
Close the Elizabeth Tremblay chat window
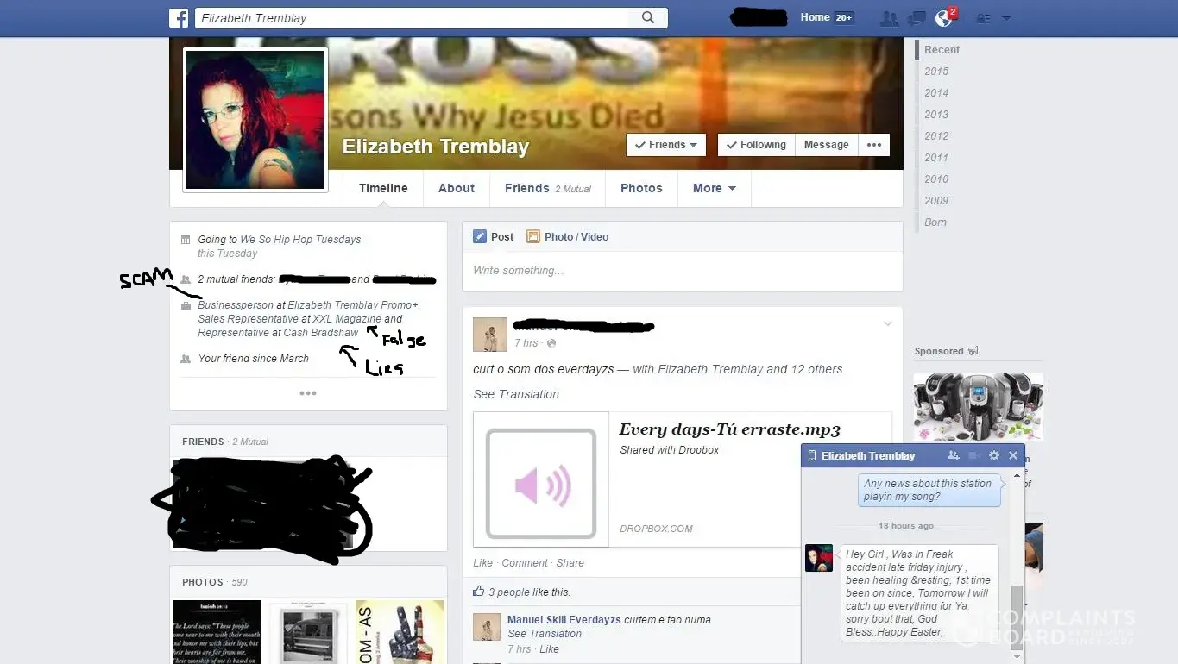pos(1013,455)
